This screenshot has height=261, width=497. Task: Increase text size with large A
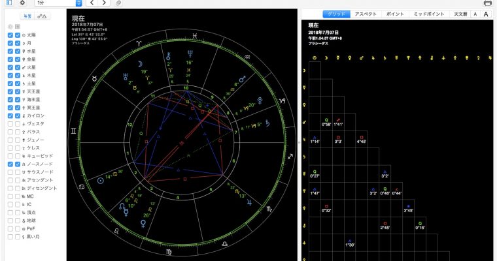point(486,14)
